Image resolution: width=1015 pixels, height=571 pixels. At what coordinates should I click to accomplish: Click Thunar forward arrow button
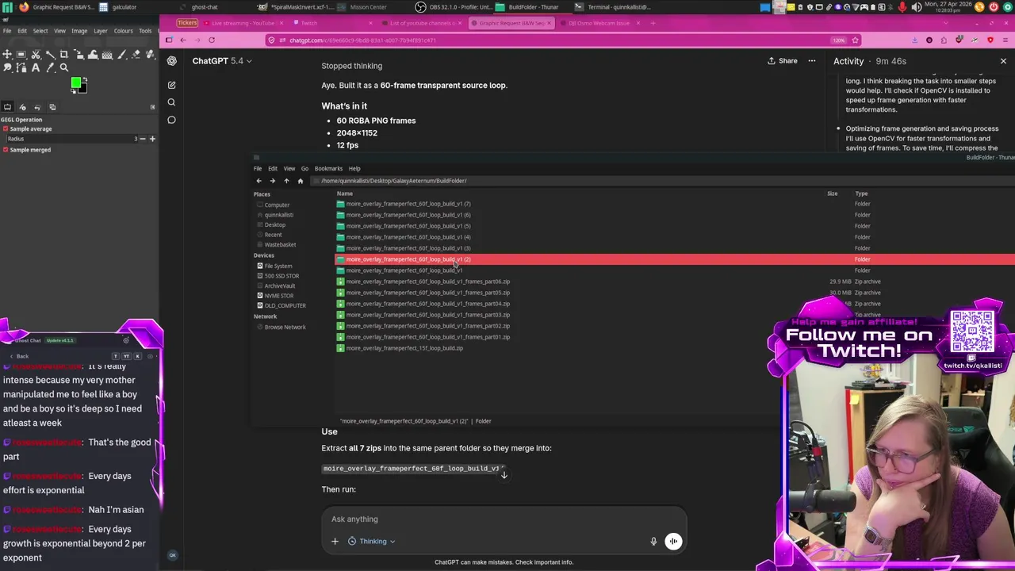(x=272, y=181)
